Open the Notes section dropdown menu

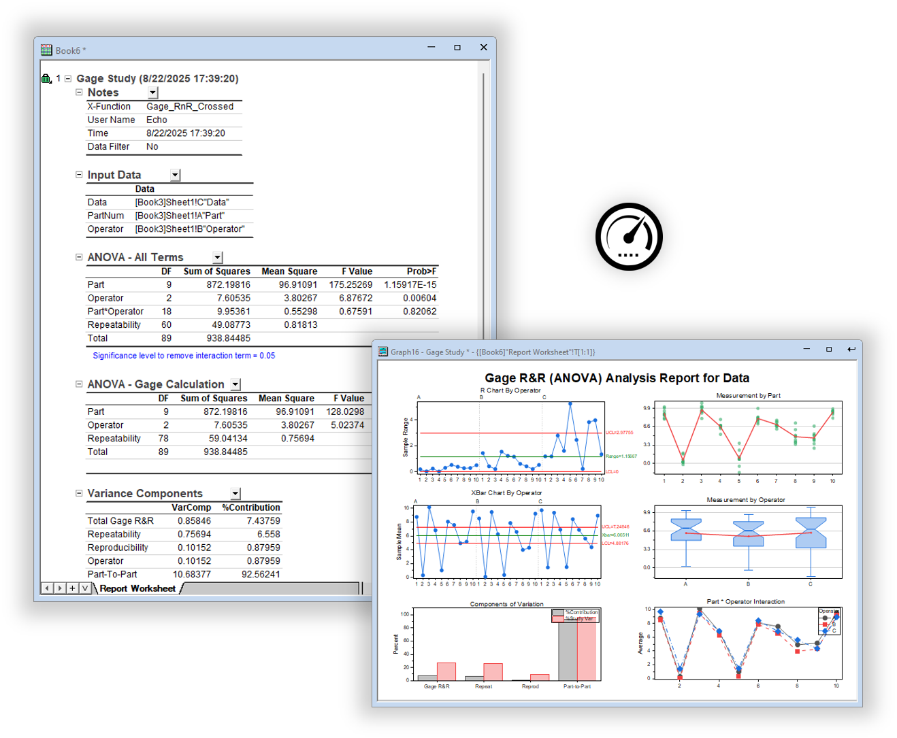click(152, 93)
